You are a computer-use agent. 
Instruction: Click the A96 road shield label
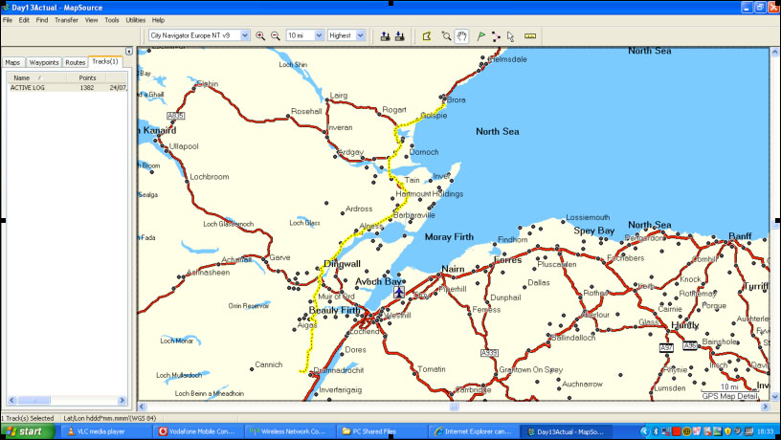pyautogui.click(x=690, y=345)
